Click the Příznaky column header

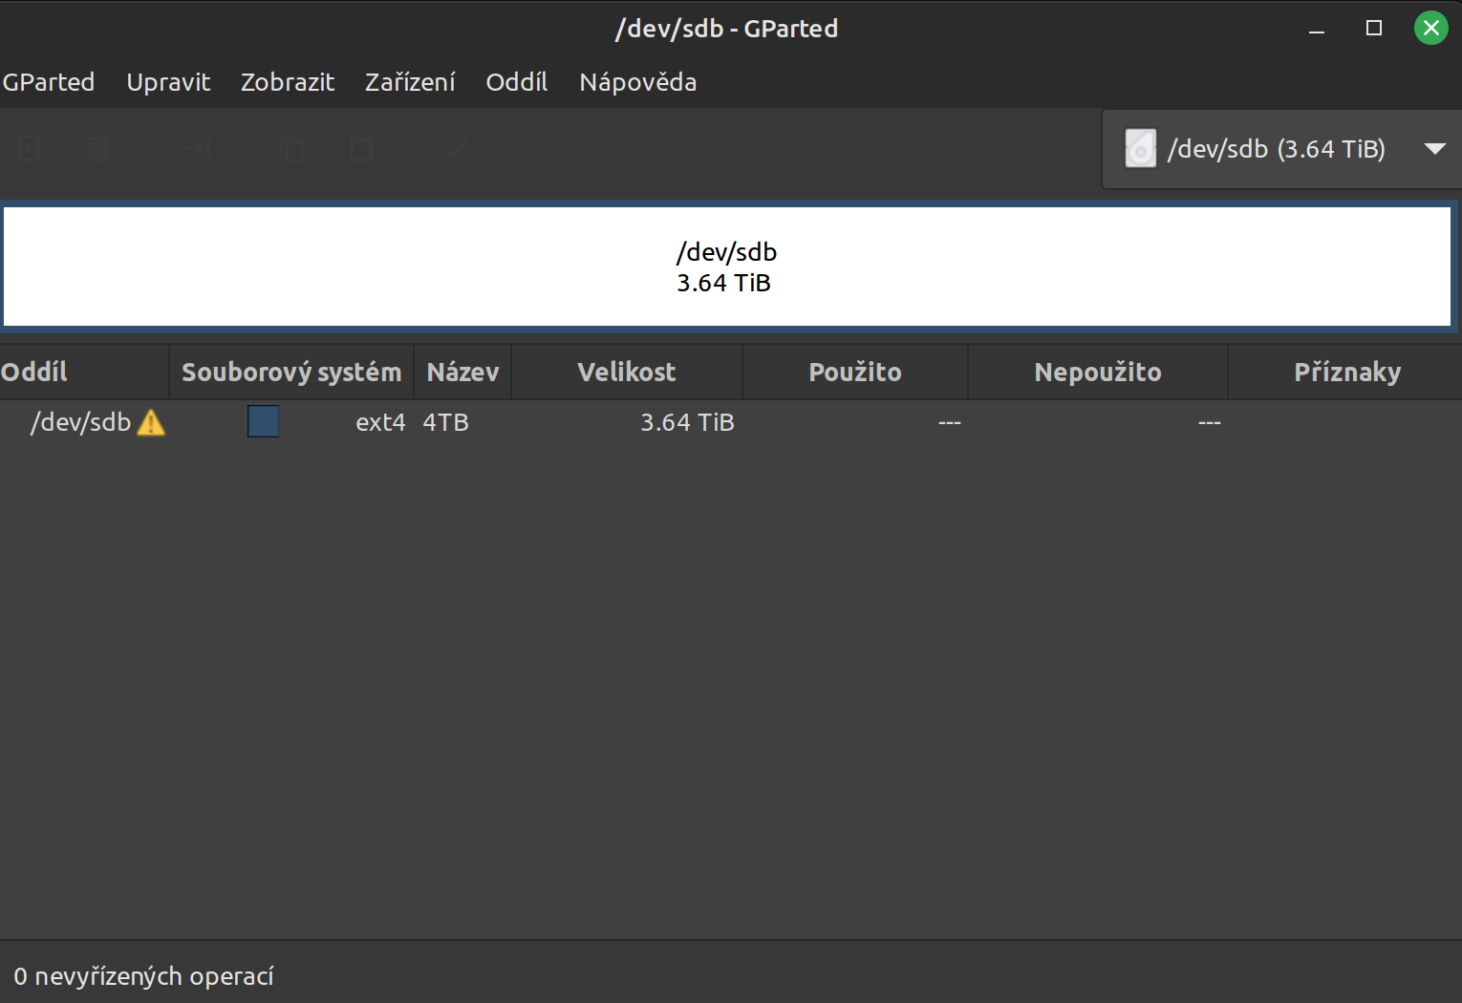(1346, 373)
